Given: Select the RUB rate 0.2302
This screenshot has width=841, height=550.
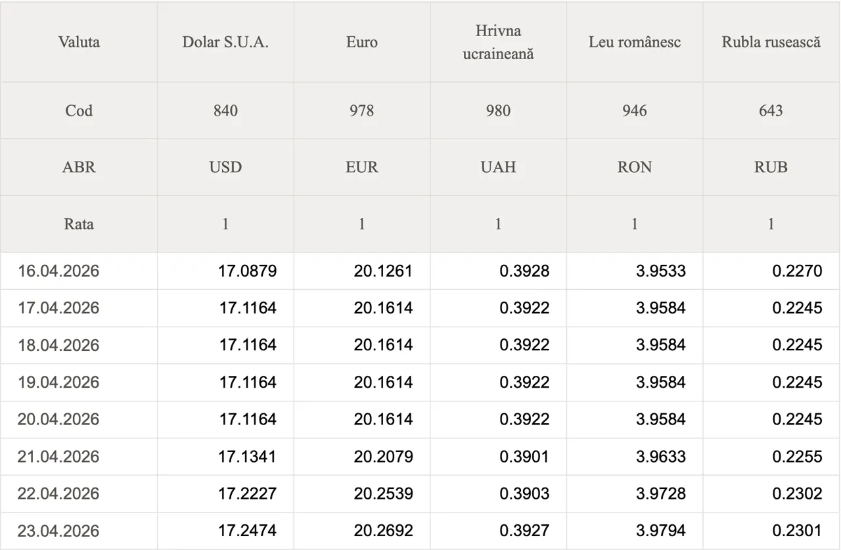Looking at the screenshot, I should pyautogui.click(x=797, y=493).
